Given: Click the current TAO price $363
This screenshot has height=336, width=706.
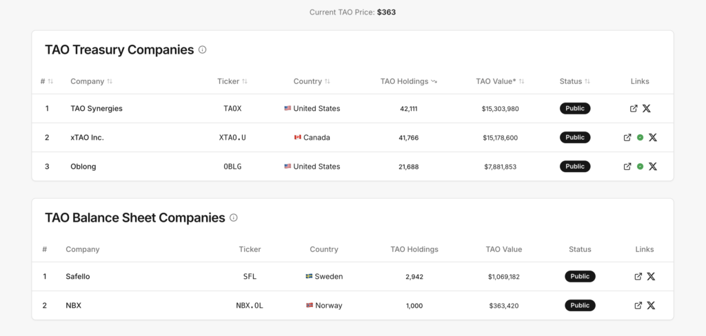Looking at the screenshot, I should pyautogui.click(x=386, y=12).
